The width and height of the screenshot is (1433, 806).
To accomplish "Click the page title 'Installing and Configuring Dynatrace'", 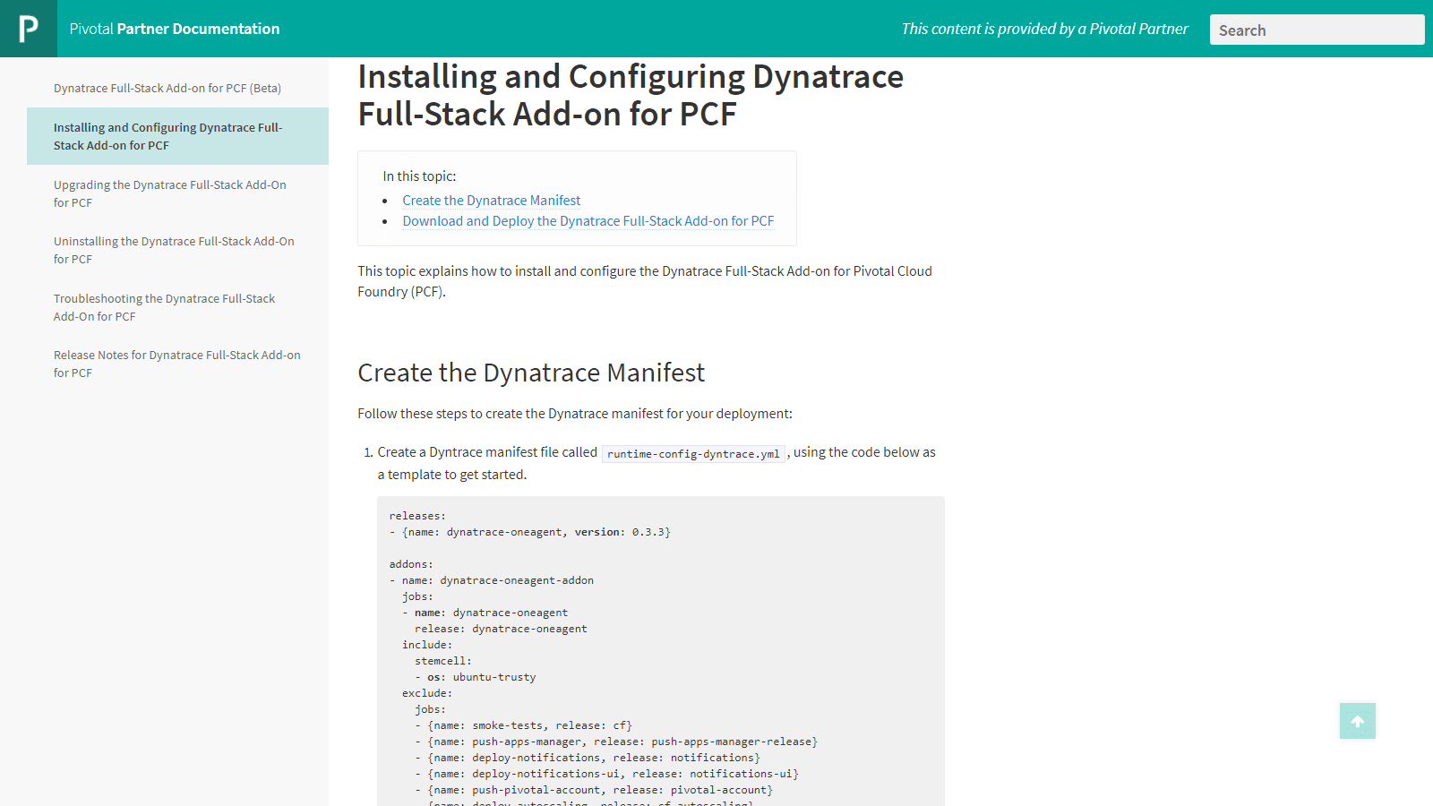I will [x=631, y=95].
